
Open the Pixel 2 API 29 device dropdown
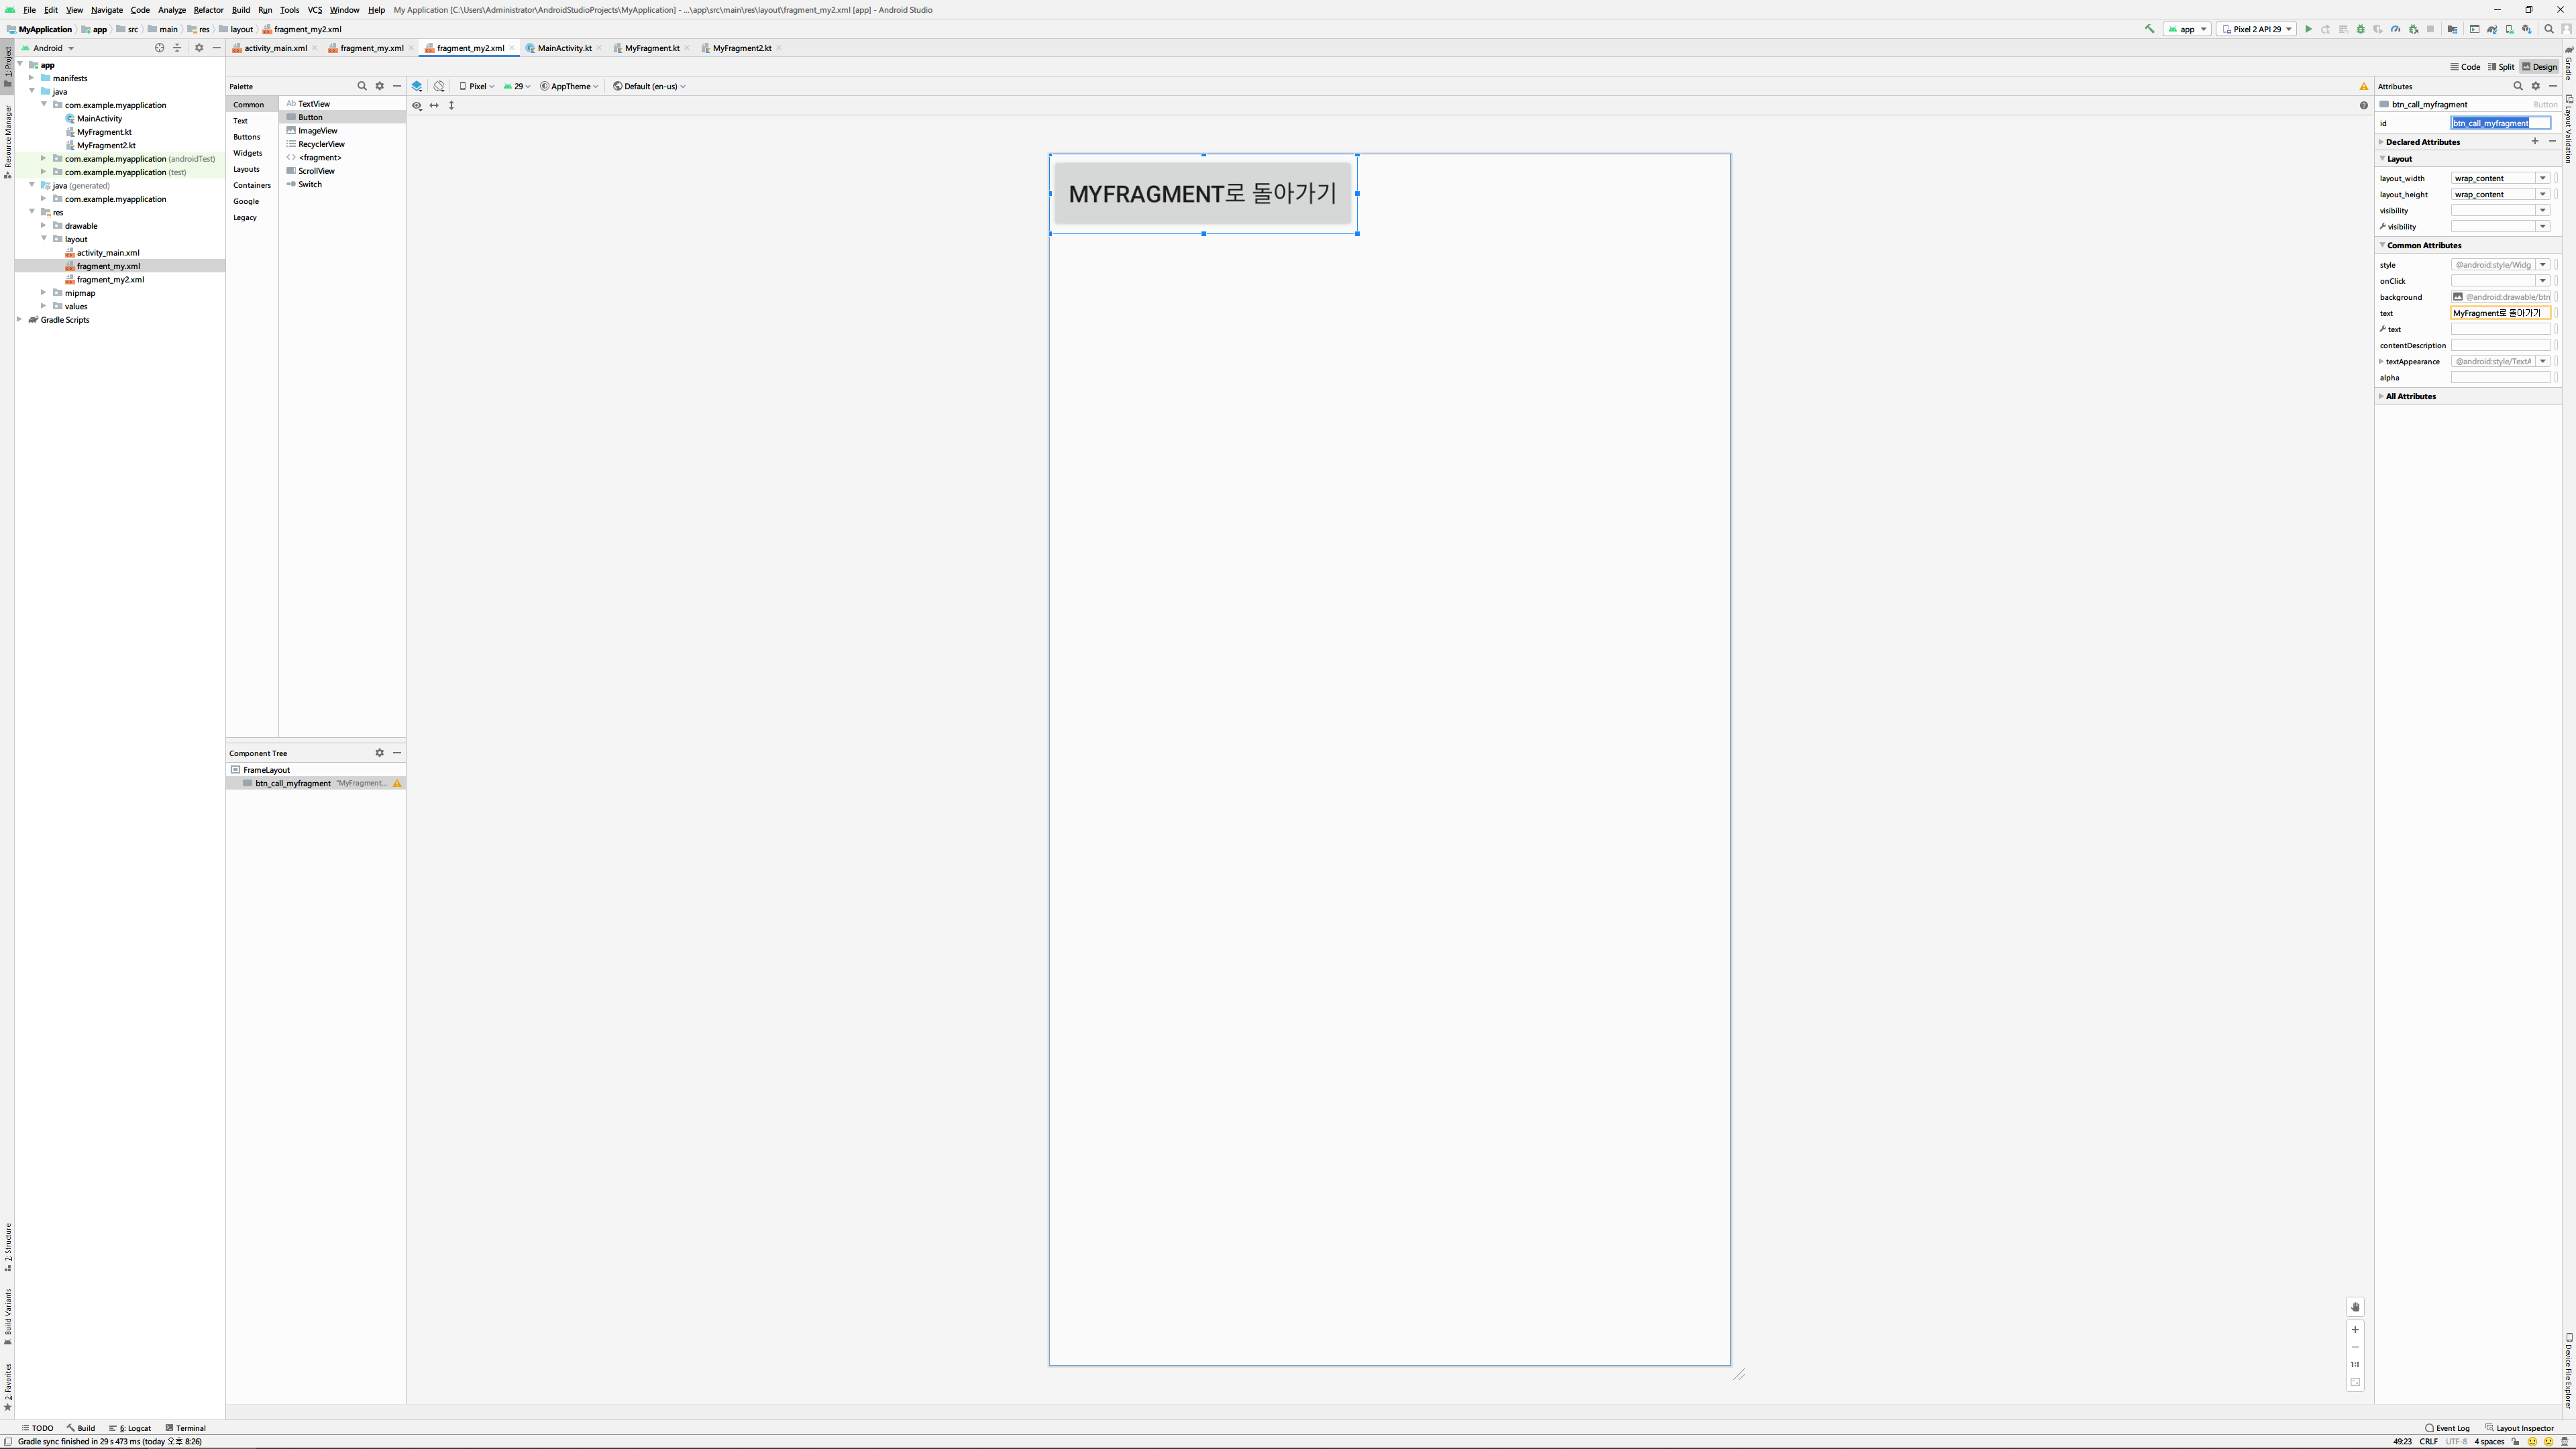(x=2256, y=29)
